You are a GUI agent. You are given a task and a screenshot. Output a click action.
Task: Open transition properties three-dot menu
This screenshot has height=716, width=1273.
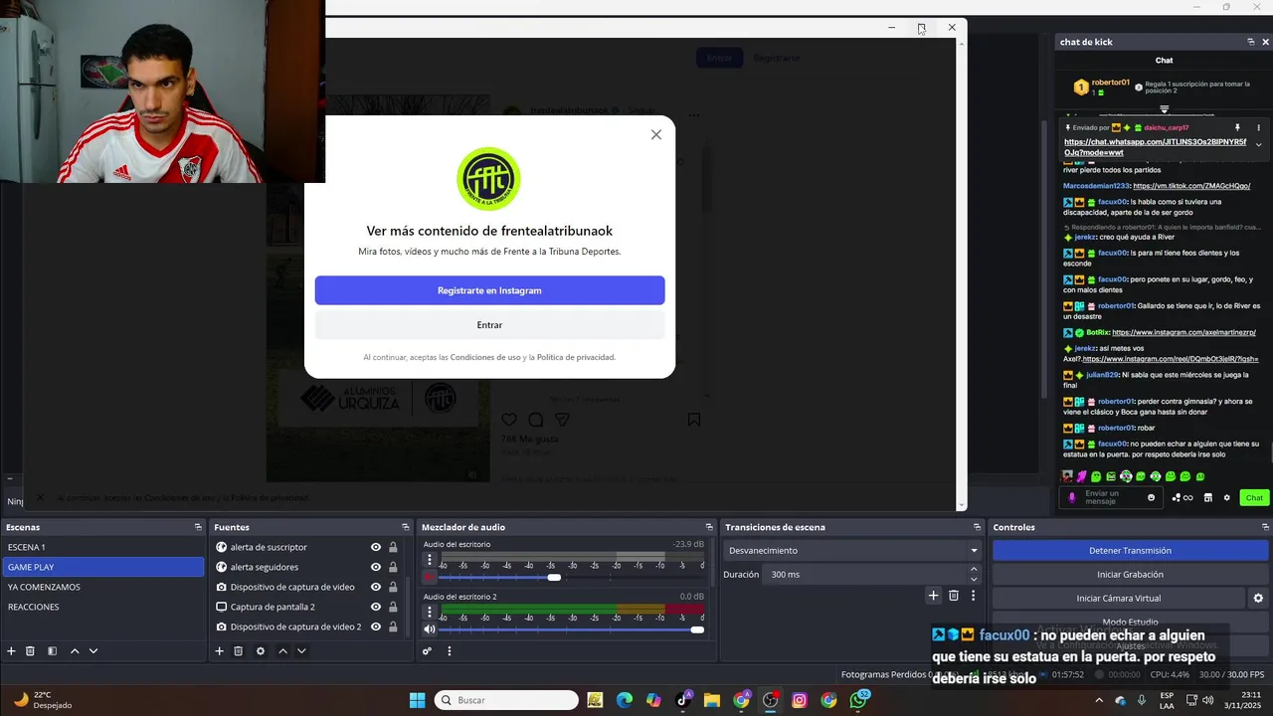tap(974, 596)
